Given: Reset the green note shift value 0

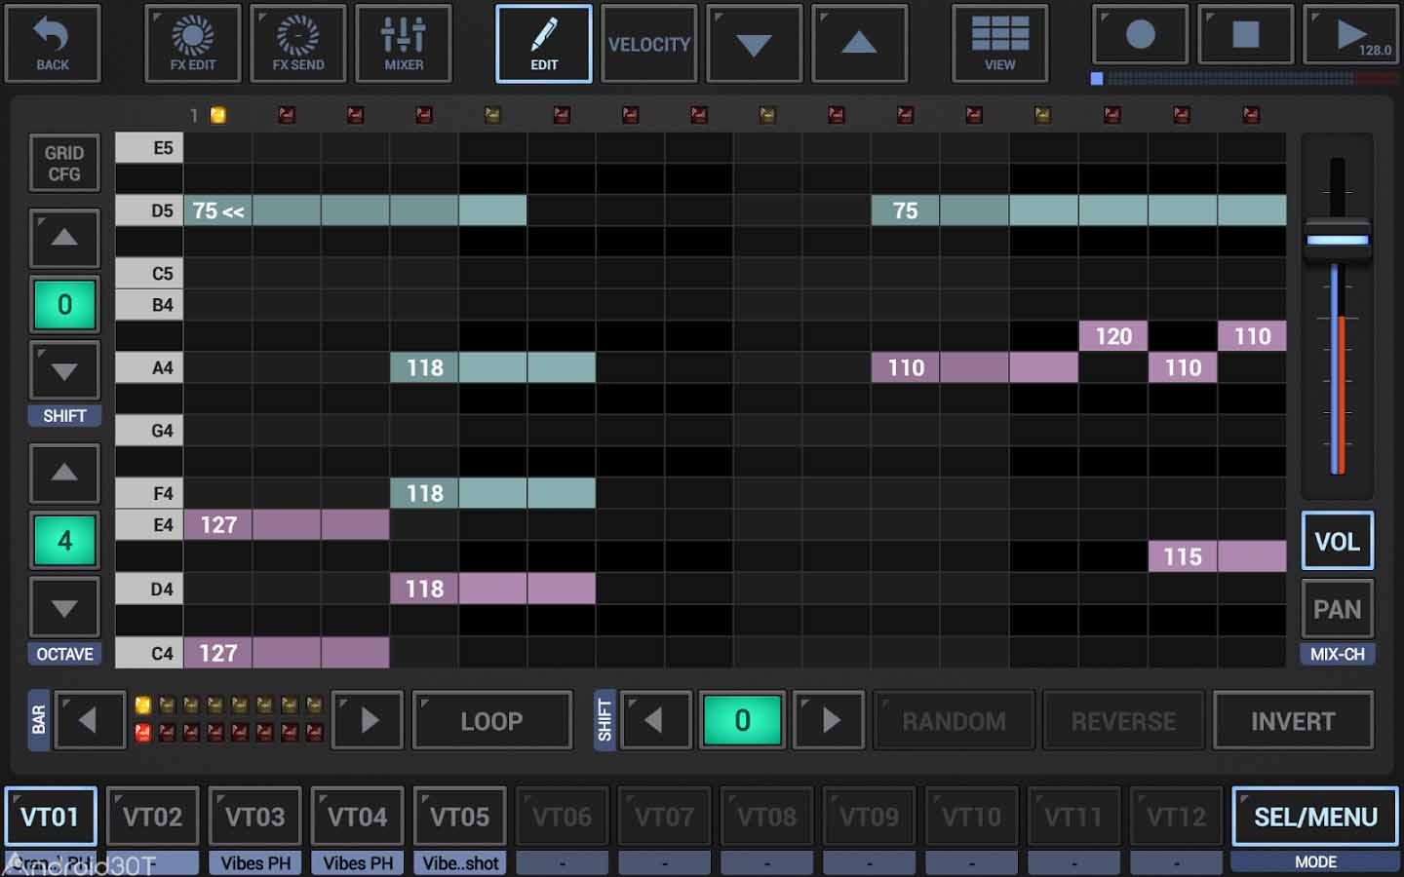Looking at the screenshot, I should point(64,304).
